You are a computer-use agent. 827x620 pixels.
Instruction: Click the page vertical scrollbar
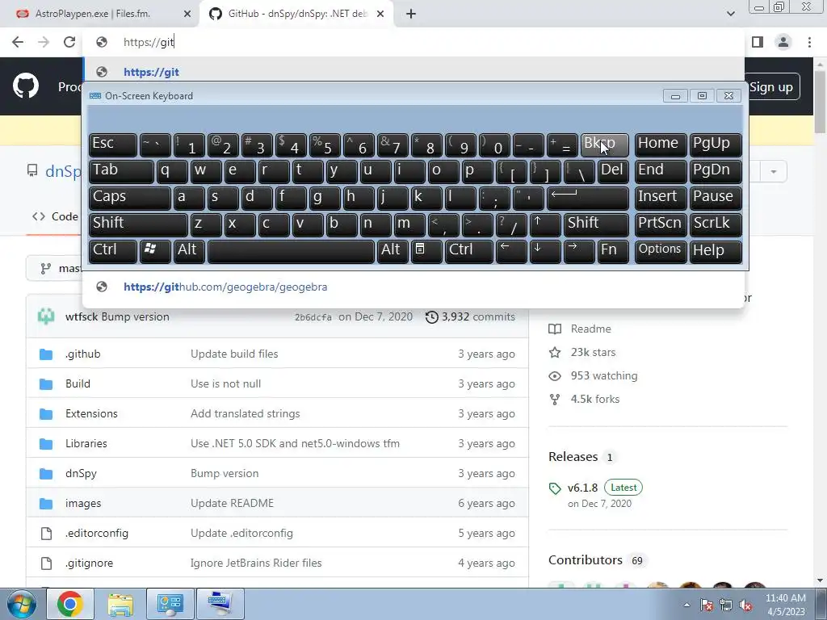click(x=821, y=101)
